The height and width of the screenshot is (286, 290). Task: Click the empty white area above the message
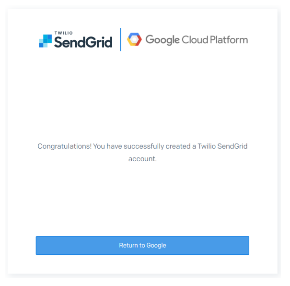(x=142, y=96)
